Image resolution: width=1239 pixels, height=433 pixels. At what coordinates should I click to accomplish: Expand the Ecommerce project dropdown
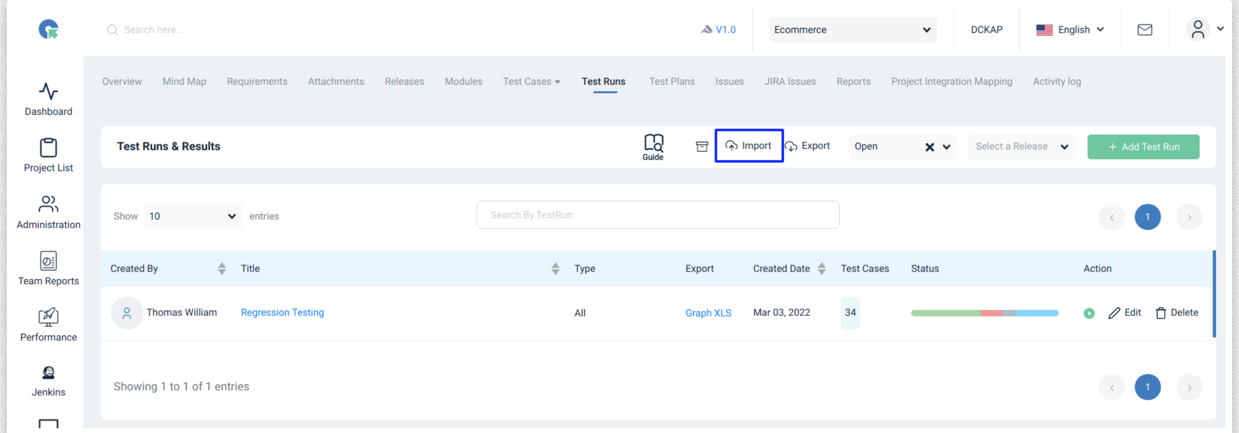[853, 30]
